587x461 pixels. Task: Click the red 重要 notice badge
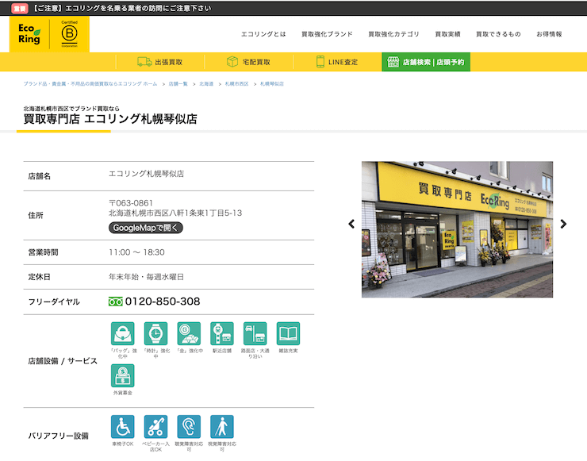[x=20, y=8]
